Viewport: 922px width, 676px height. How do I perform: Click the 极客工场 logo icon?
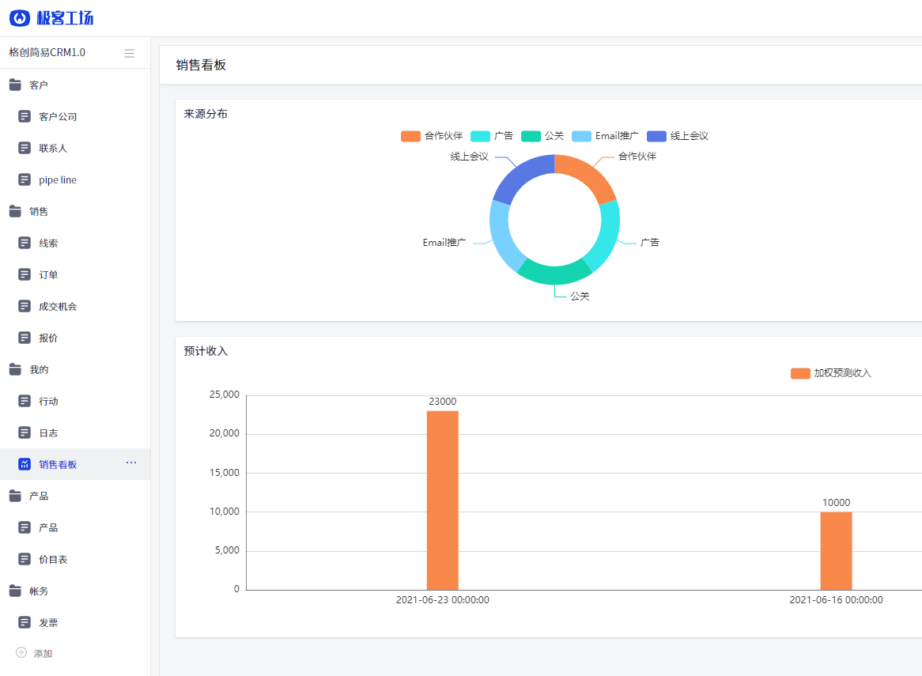click(20, 18)
